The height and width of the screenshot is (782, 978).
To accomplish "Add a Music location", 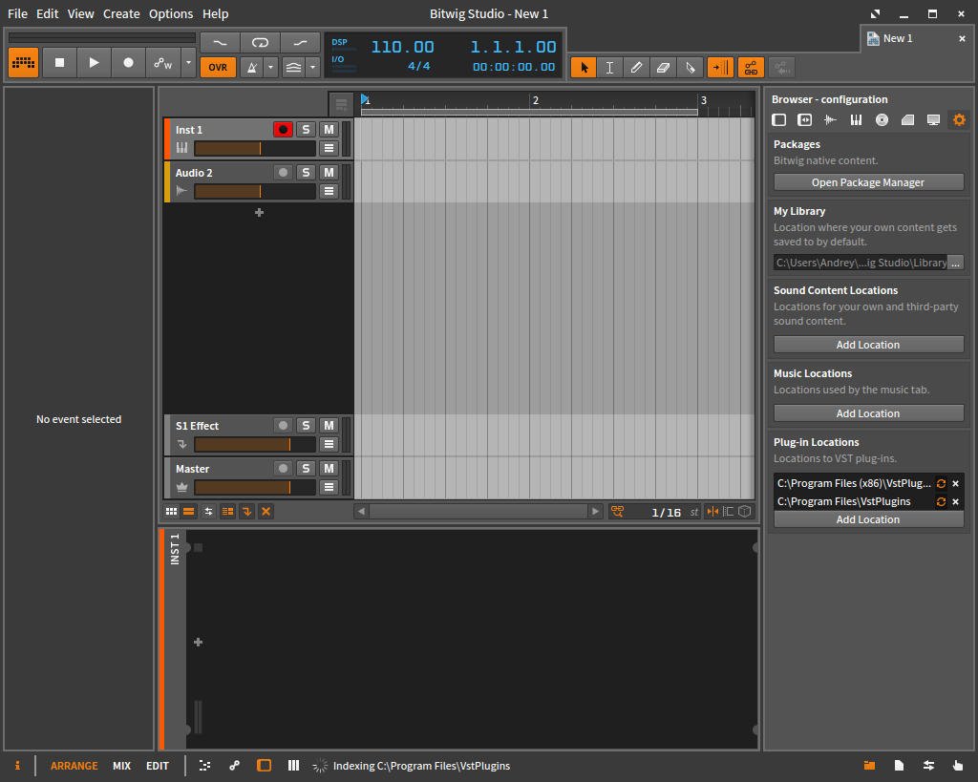I will click(x=868, y=412).
